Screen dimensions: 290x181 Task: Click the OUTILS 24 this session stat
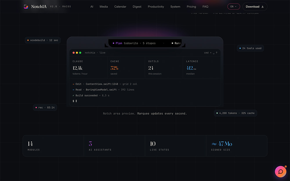[164, 67]
